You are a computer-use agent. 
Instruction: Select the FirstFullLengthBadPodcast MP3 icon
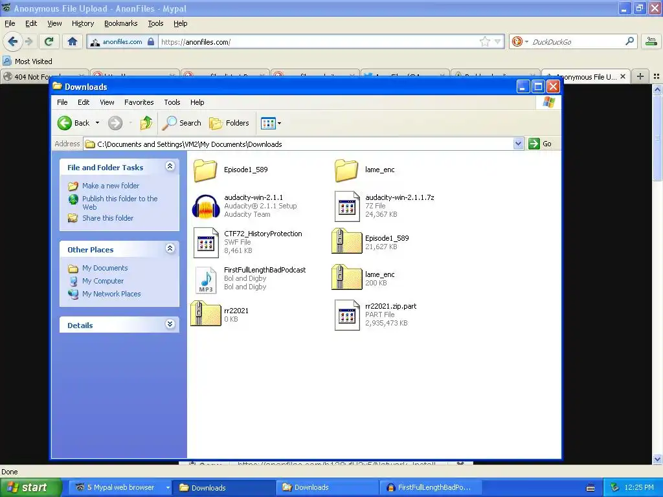pyautogui.click(x=205, y=279)
